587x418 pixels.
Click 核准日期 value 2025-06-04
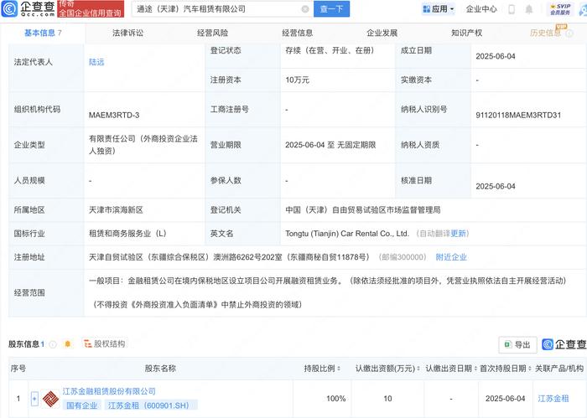tap(496, 187)
